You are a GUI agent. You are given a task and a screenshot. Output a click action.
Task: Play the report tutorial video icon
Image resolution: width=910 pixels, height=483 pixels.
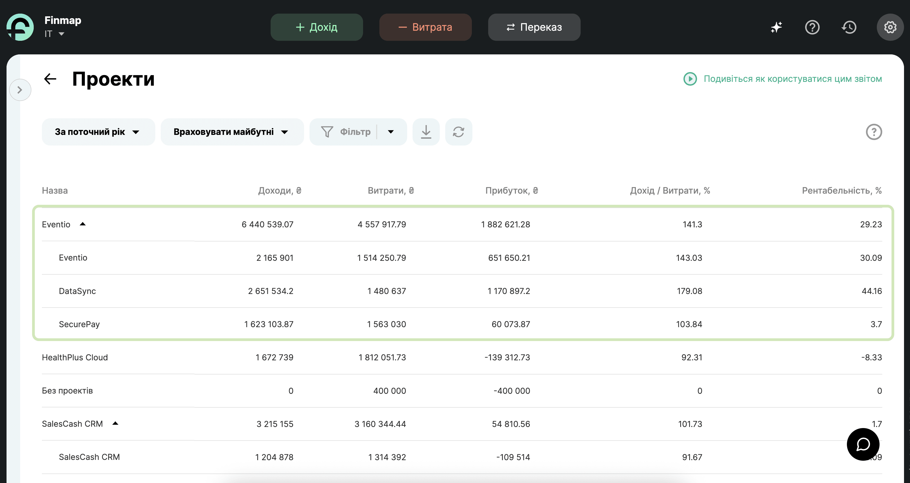[690, 79]
